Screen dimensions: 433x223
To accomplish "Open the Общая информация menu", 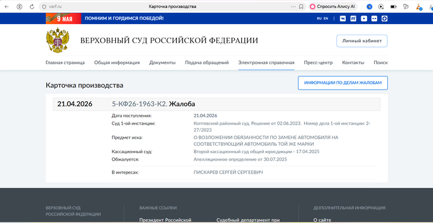I will [117, 62].
